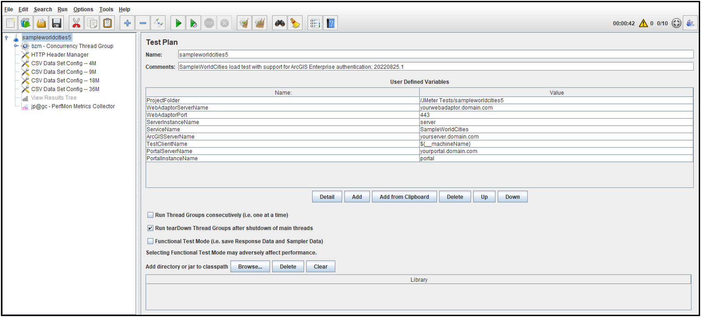Open the Tools menu
Image resolution: width=701 pixels, height=317 pixels.
106,9
